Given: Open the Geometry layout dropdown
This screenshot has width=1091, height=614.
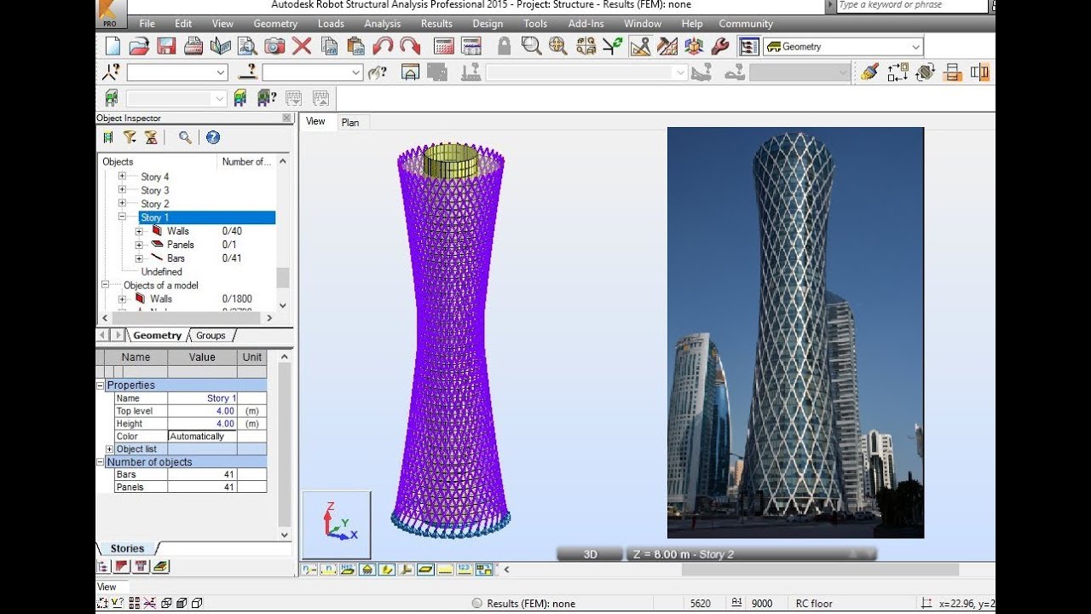Looking at the screenshot, I should (x=844, y=47).
